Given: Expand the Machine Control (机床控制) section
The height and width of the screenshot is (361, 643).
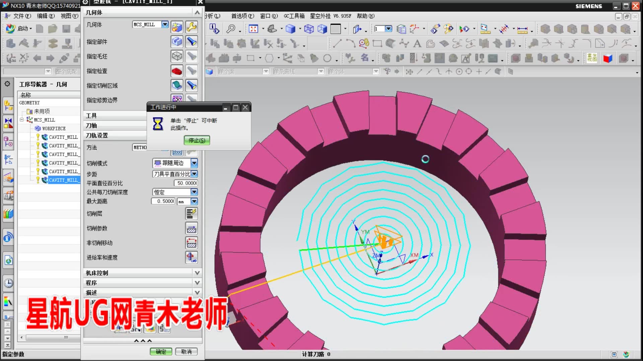Looking at the screenshot, I should [x=197, y=273].
